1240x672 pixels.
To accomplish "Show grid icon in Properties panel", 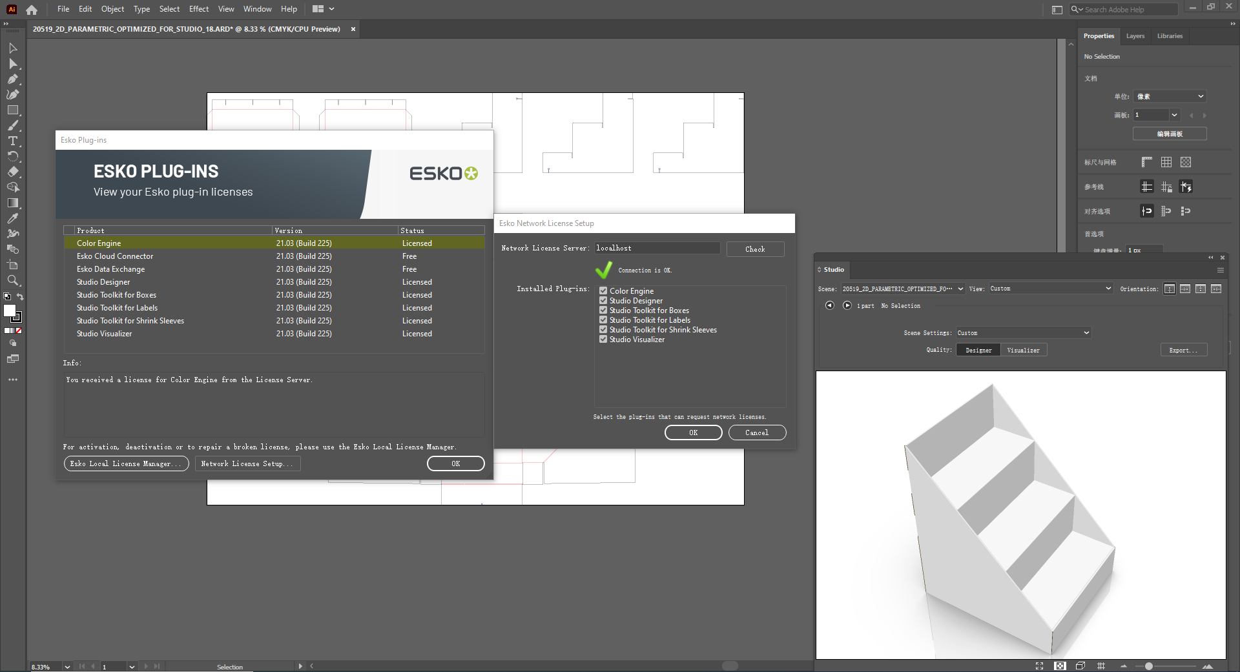I will [x=1166, y=162].
